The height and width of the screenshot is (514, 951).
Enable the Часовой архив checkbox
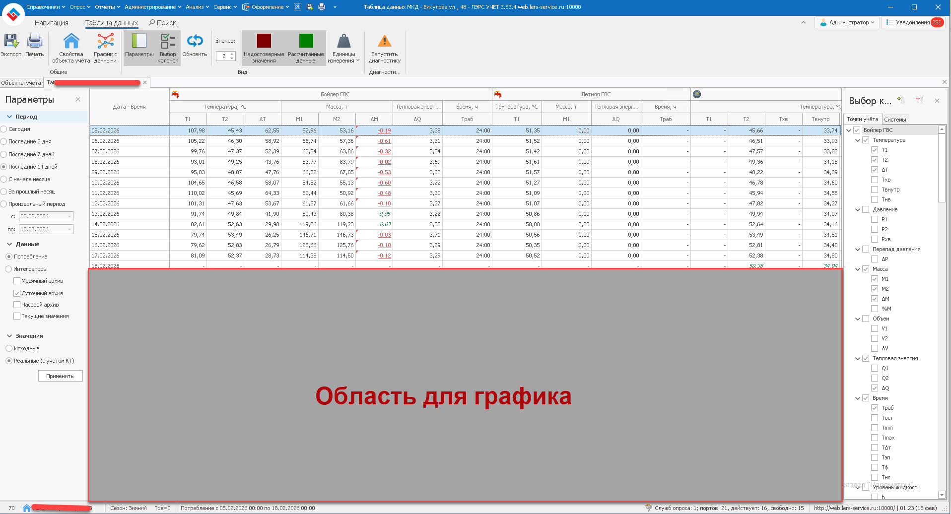(17, 305)
